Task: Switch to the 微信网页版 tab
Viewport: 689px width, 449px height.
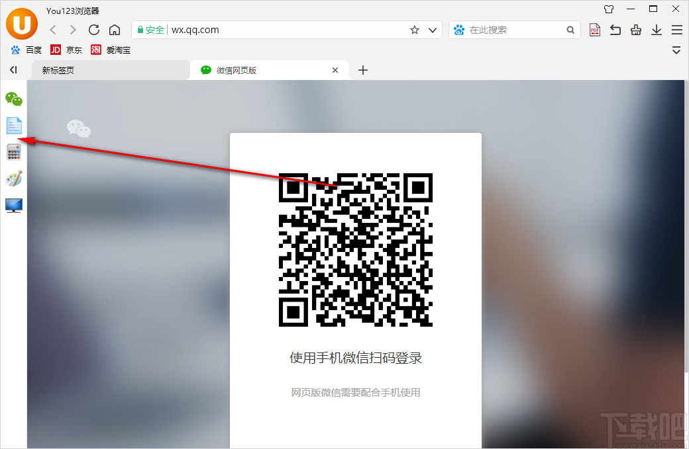Action: 269,70
